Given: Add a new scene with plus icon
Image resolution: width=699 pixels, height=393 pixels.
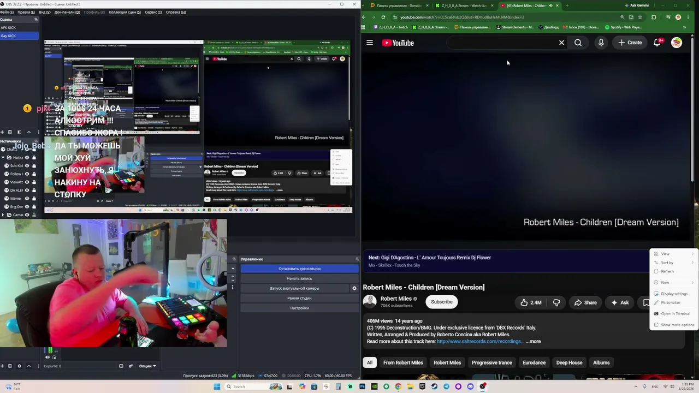Looking at the screenshot, I should click(x=2, y=132).
